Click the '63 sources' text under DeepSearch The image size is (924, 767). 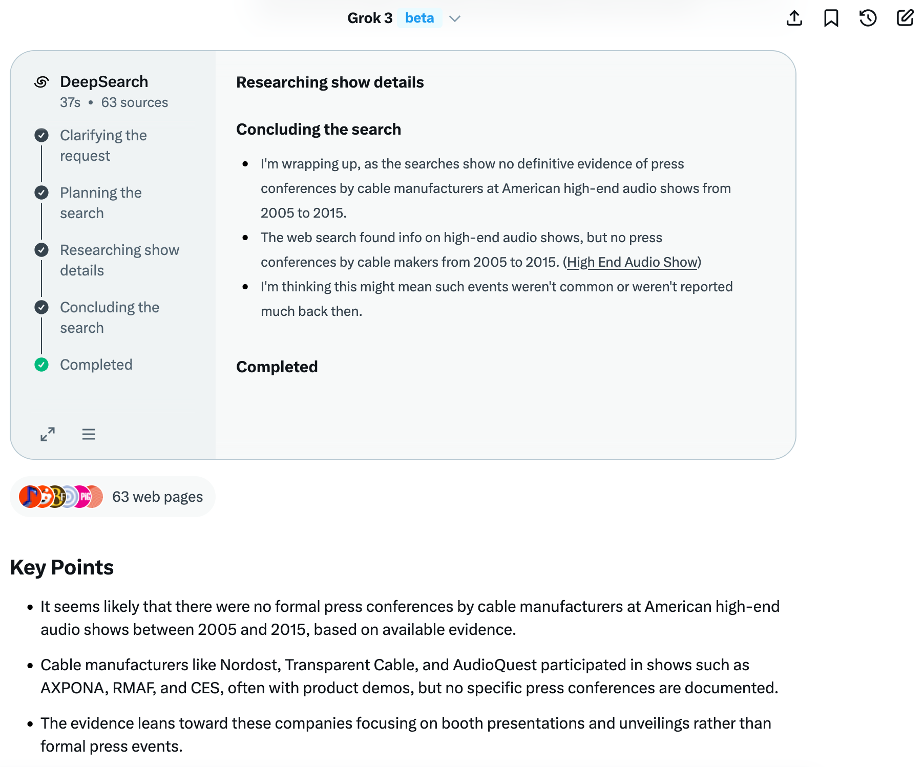click(134, 102)
